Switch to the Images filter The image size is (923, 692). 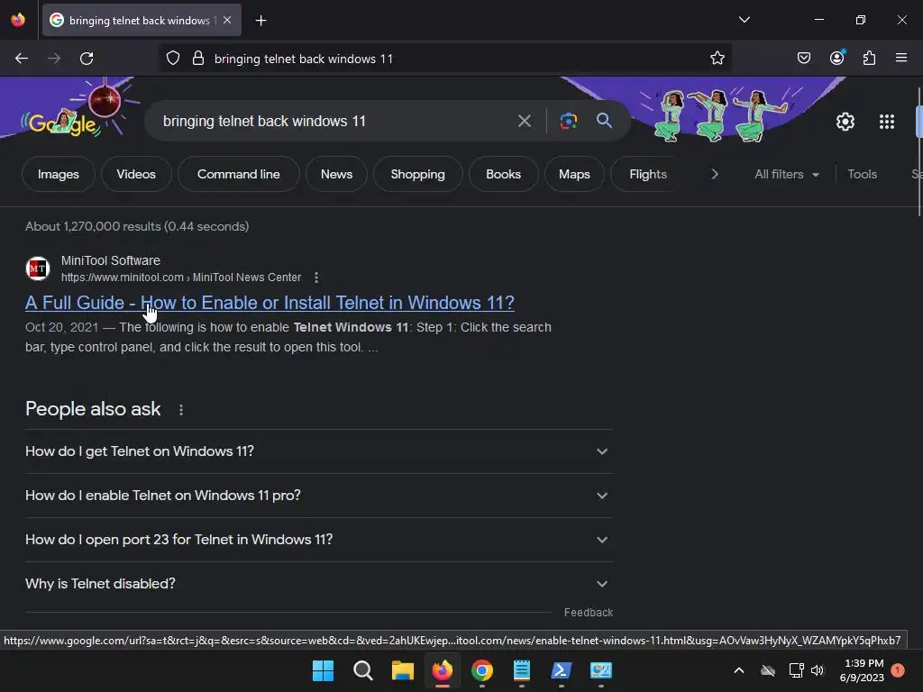59,174
